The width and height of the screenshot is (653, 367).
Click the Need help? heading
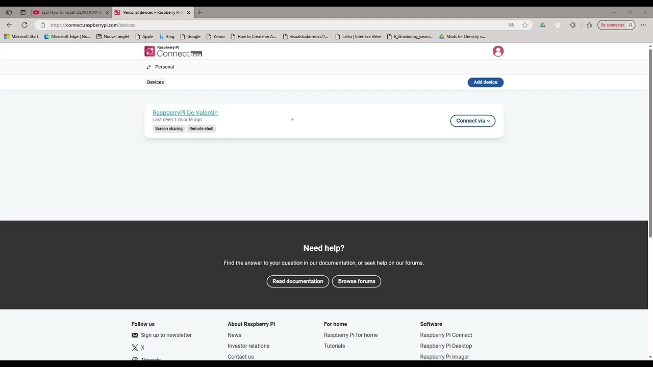pos(324,248)
